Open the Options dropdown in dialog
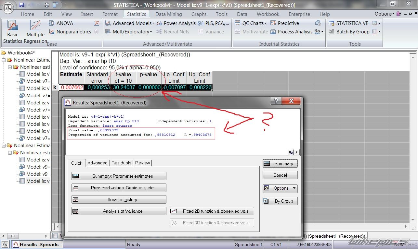This screenshot has height=249, width=418. click(280, 188)
